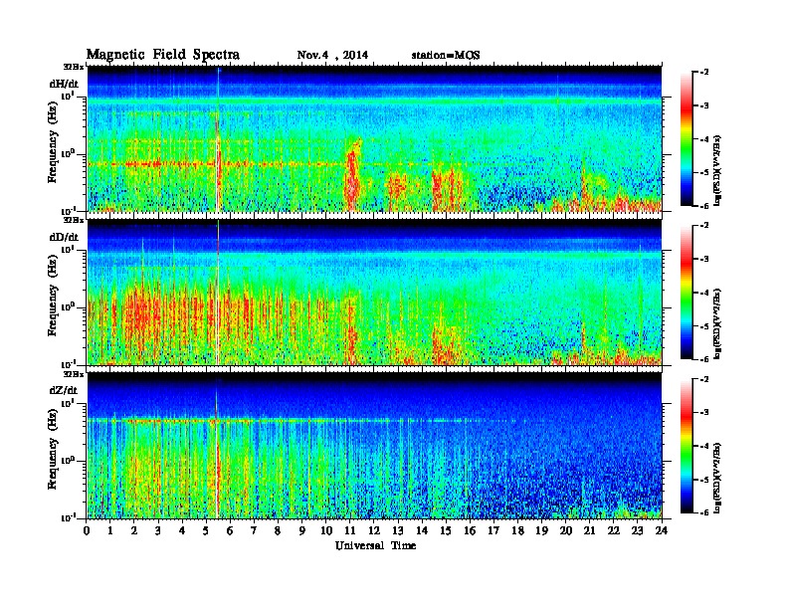
Task: Select the dH/dt panel label
Action: click(64, 85)
